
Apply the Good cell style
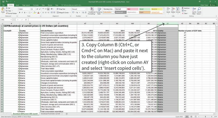tap(145, 9)
